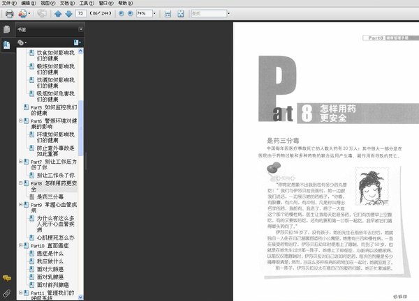
Task: Select bookmark 吸烟如何危害我们的健康
Action: coord(56,96)
